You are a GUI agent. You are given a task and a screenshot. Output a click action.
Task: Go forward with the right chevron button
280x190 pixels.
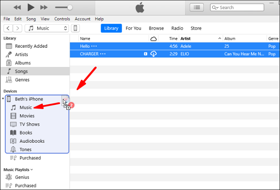point(17,28)
